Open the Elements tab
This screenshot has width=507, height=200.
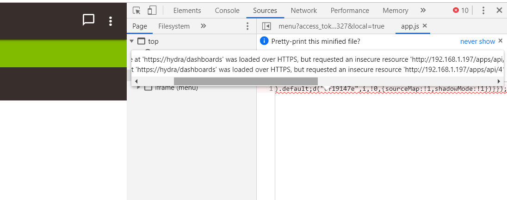click(x=187, y=11)
